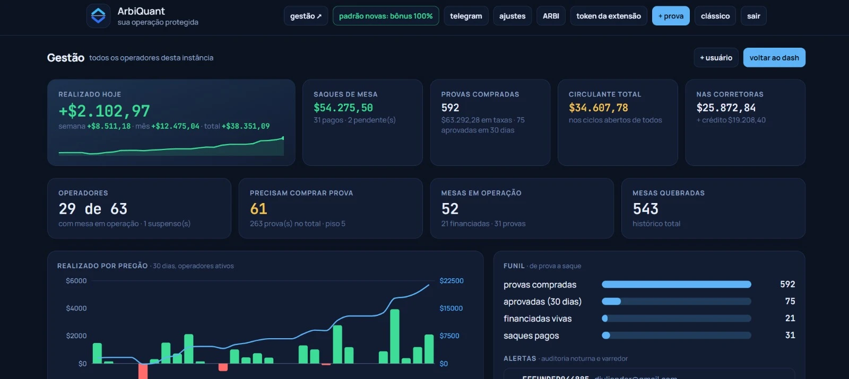Click the + prova button
This screenshot has height=379, width=849.
[671, 16]
